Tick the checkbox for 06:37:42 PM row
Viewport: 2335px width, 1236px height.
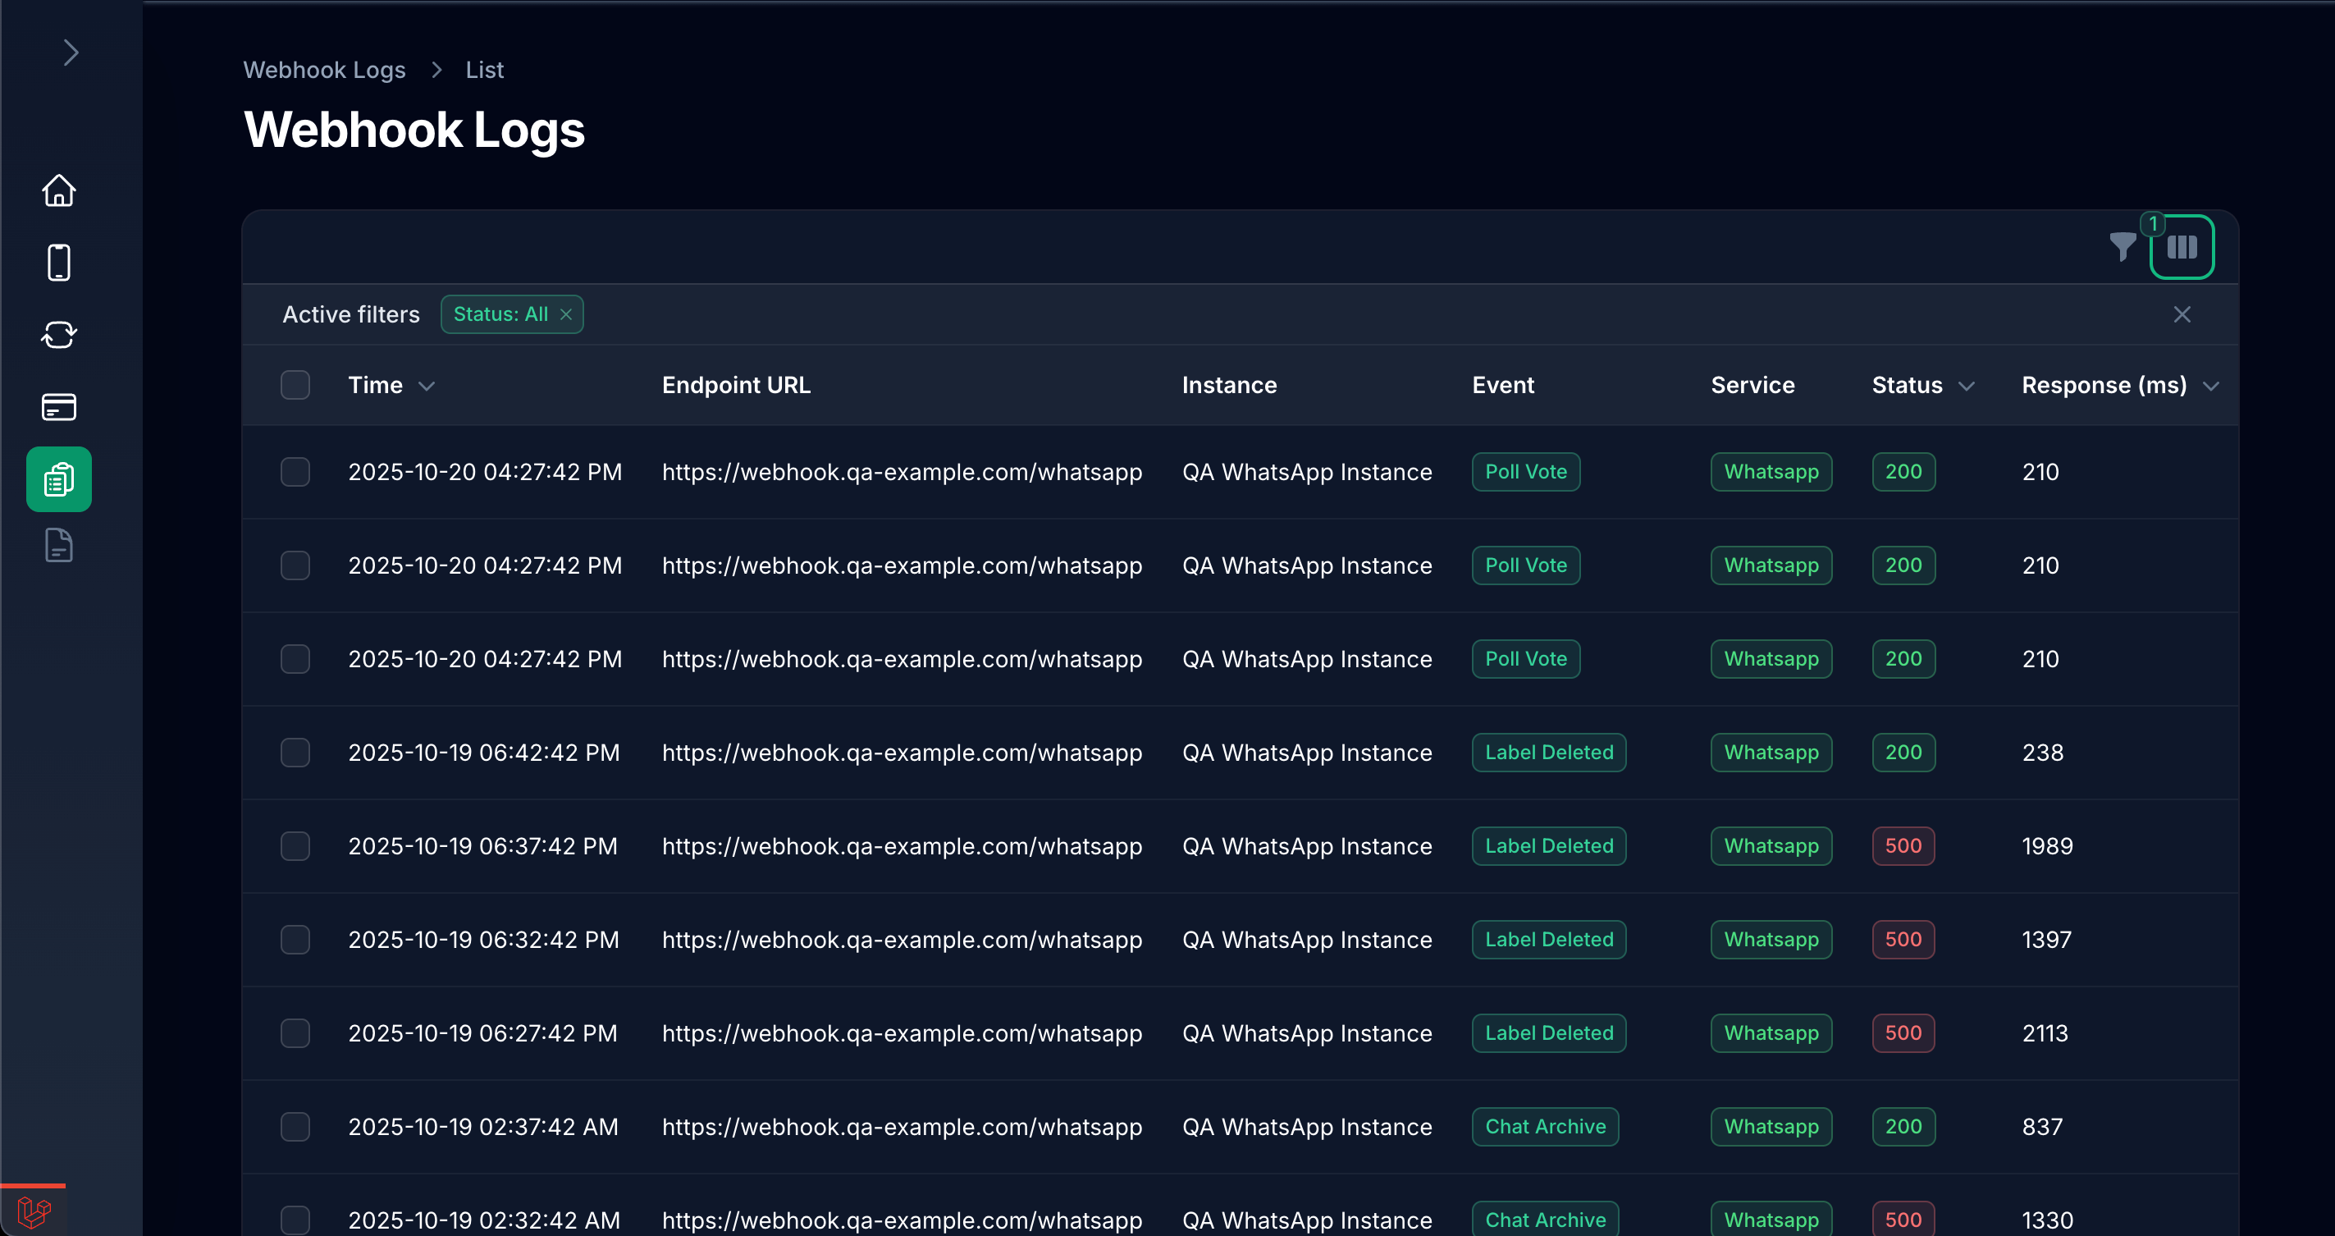coord(295,846)
